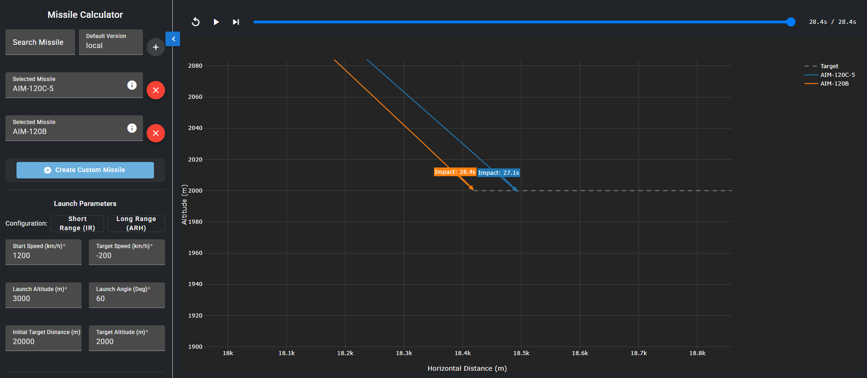Show info for AIM-120B missile

132,128
